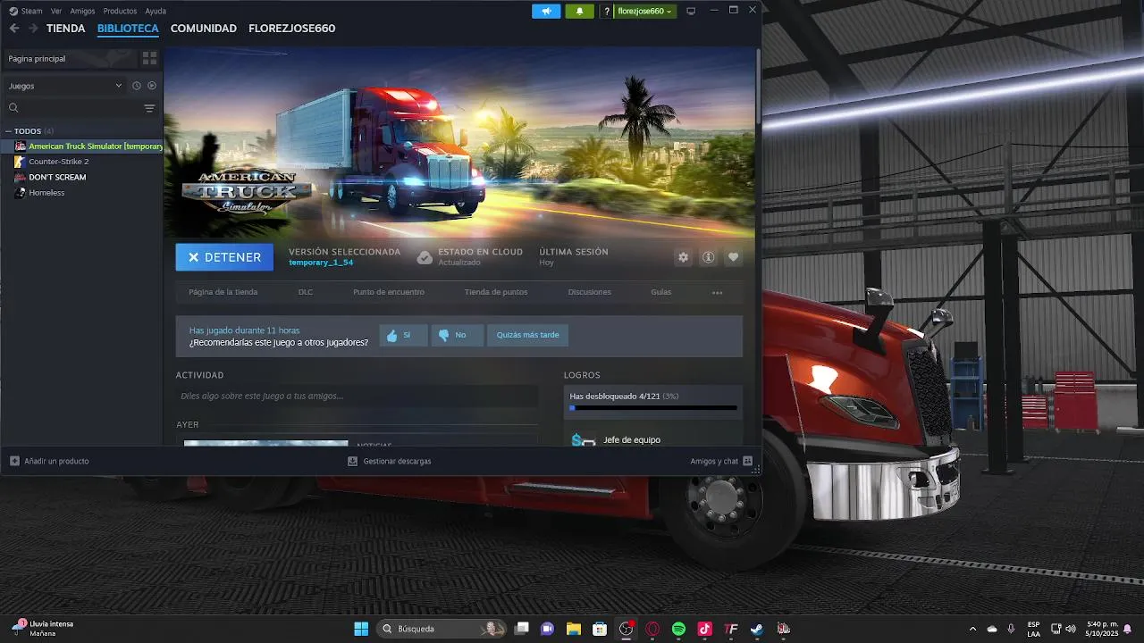Go to the COMUNIDAD section

coord(204,29)
